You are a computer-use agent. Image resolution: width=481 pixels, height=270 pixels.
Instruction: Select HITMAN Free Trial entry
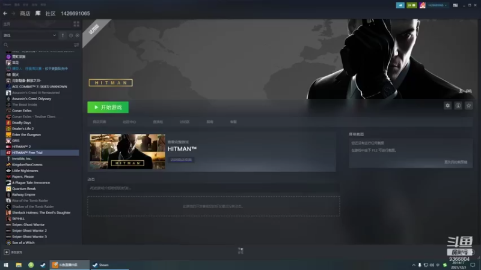[40, 152]
